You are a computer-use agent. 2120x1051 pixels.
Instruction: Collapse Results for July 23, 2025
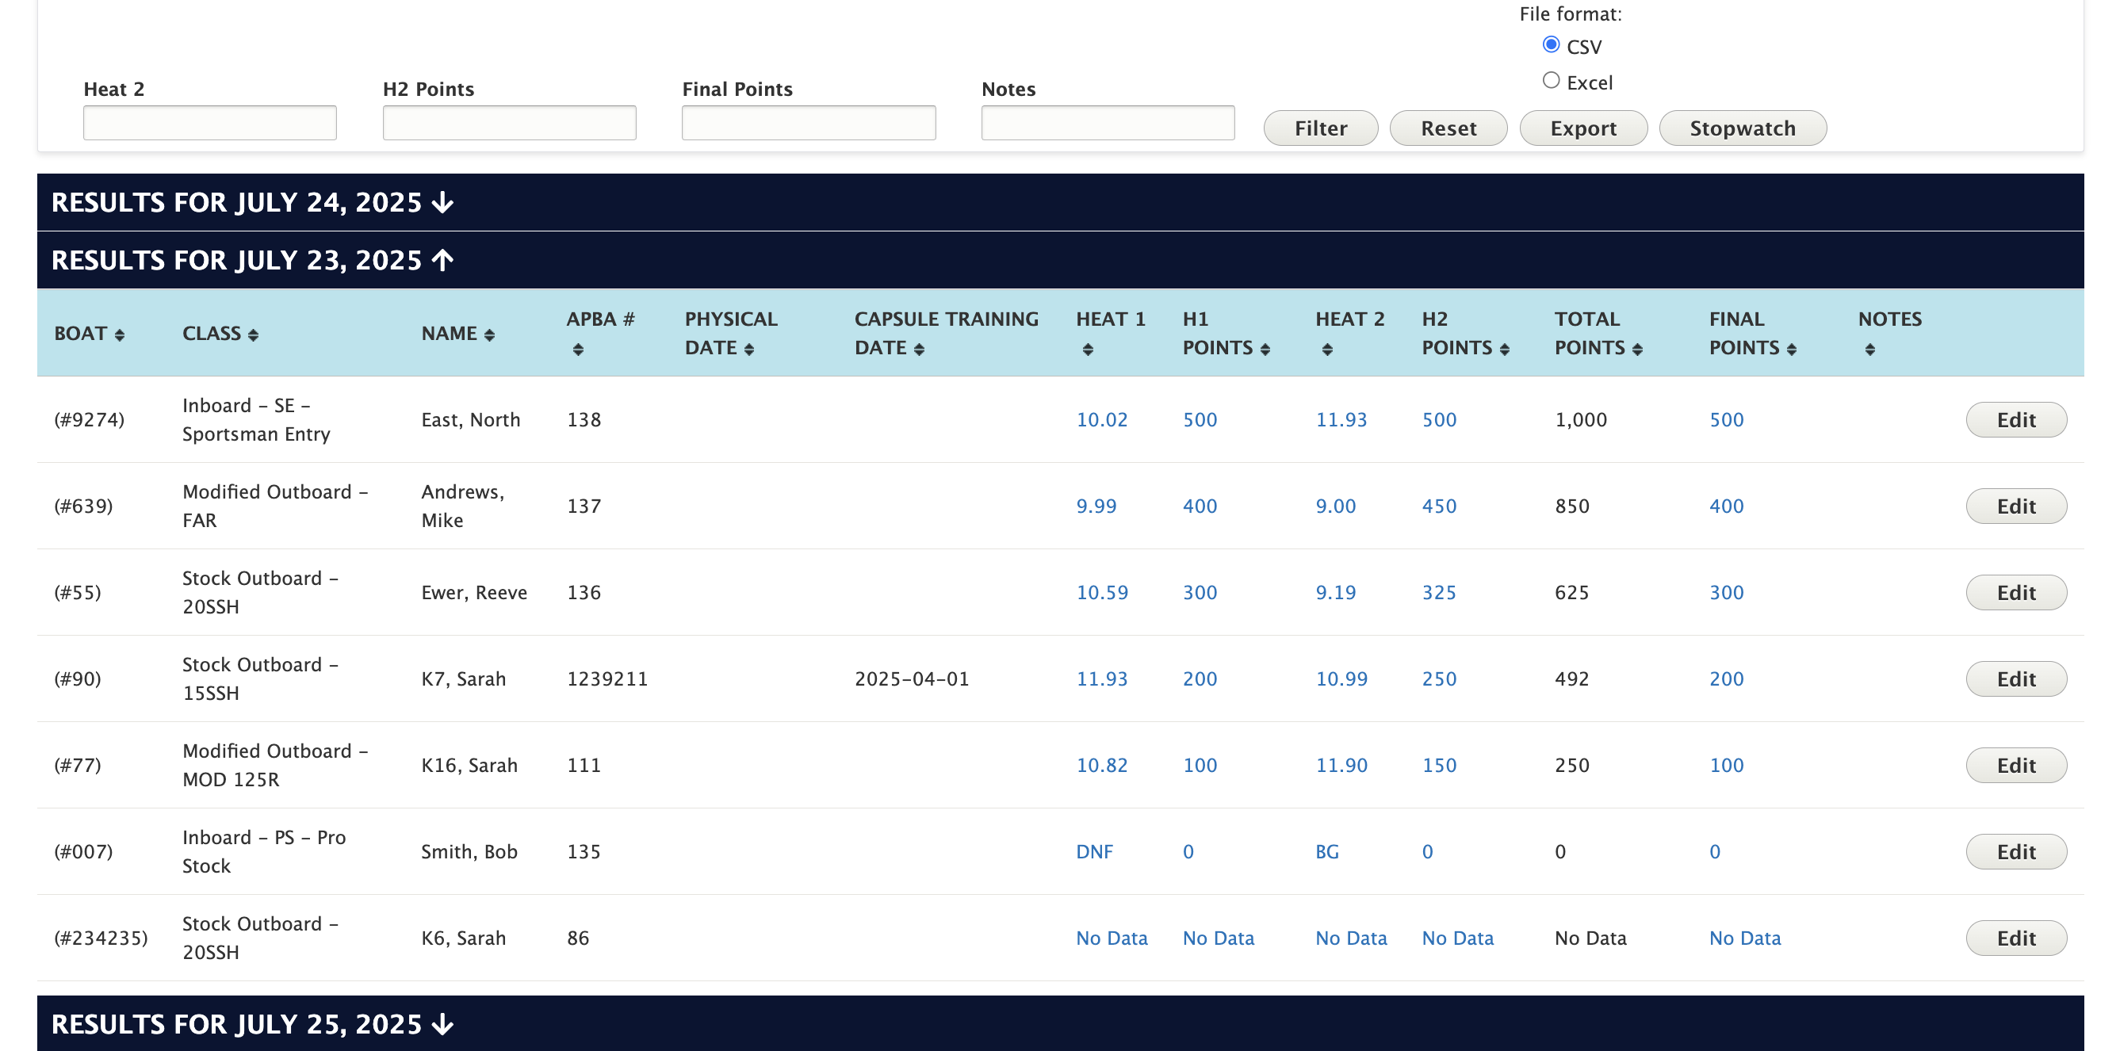coord(252,260)
